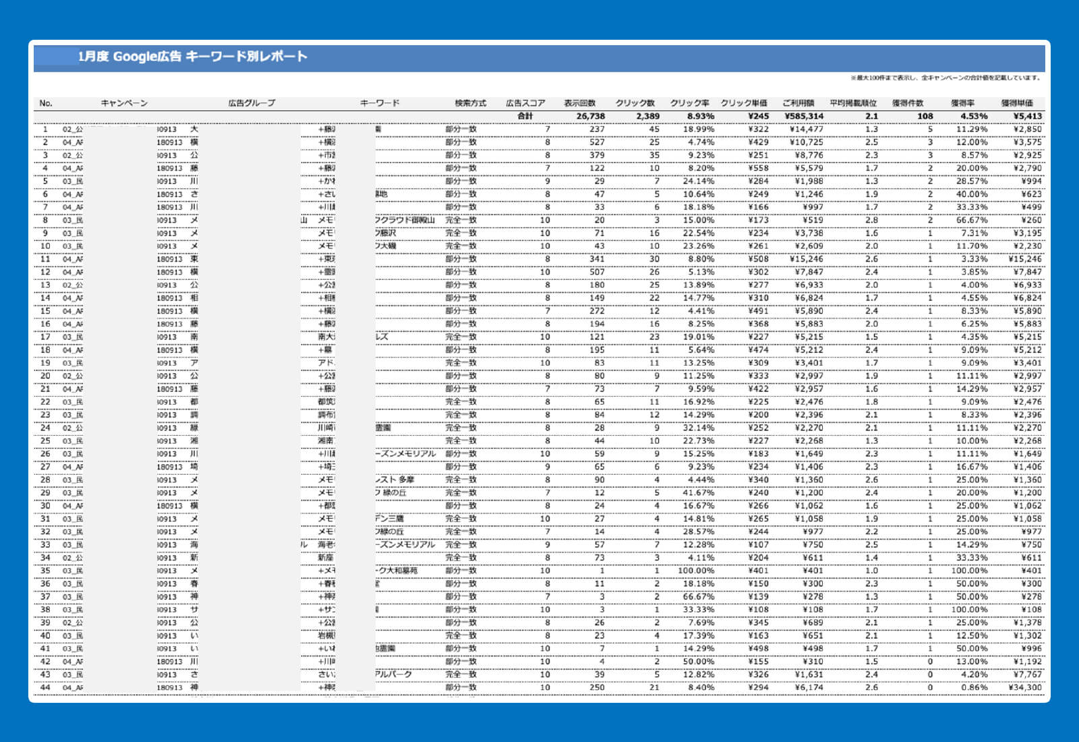Select the クリック単価 column header
The height and width of the screenshot is (742, 1079).
point(744,103)
